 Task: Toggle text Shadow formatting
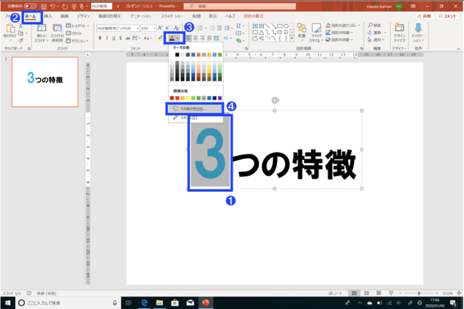tap(121, 38)
